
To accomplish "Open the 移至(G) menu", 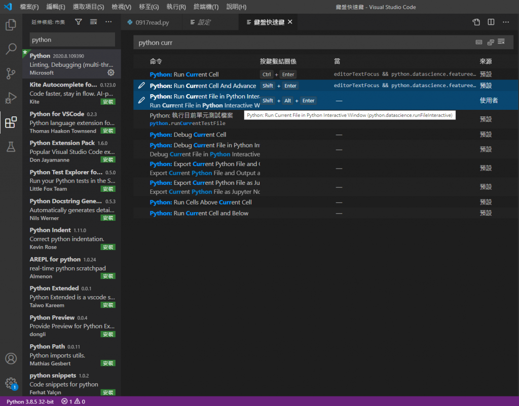I will 149,7.
